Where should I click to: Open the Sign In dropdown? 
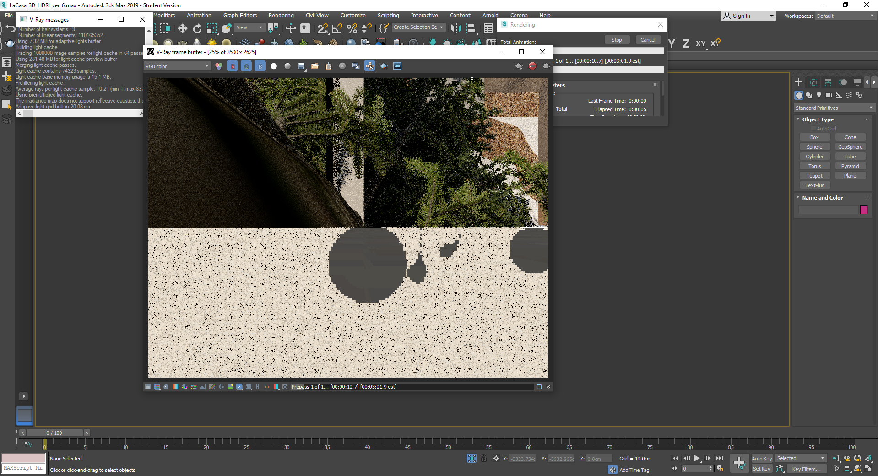coord(748,16)
